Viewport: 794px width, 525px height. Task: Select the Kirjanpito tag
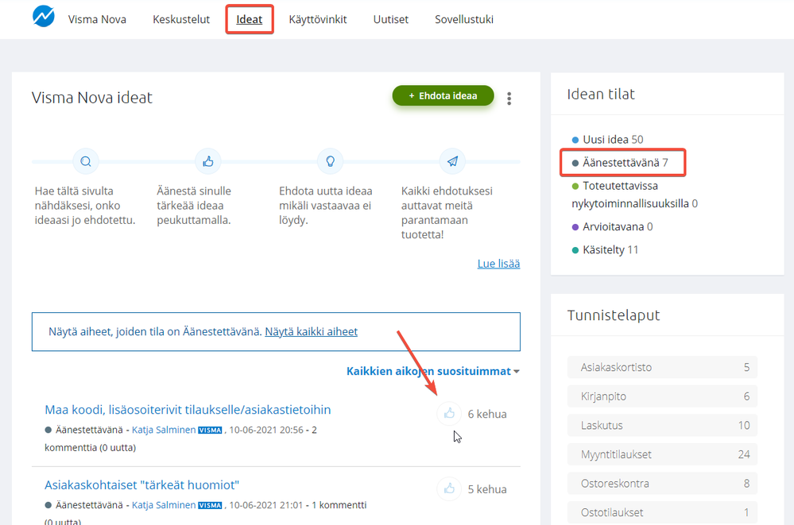click(x=662, y=396)
